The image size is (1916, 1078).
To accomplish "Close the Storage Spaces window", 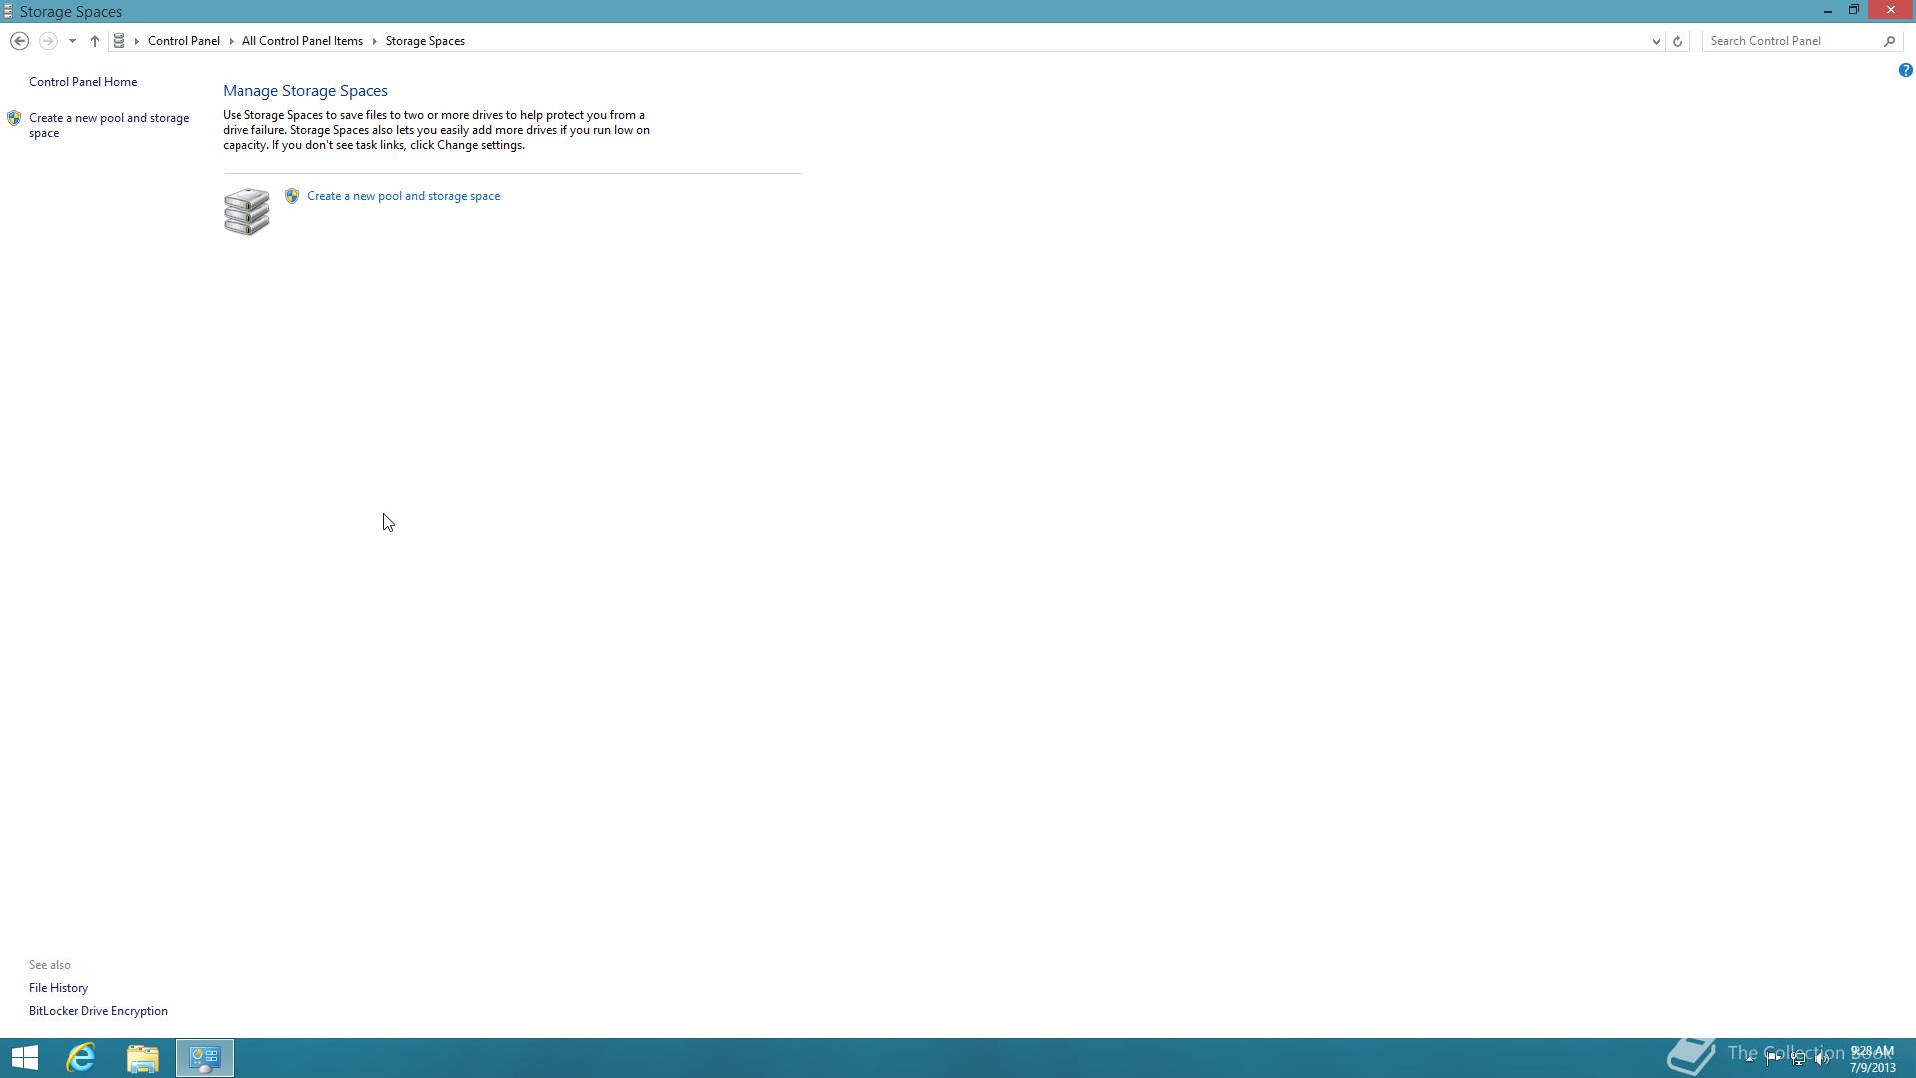I will pyautogui.click(x=1891, y=10).
